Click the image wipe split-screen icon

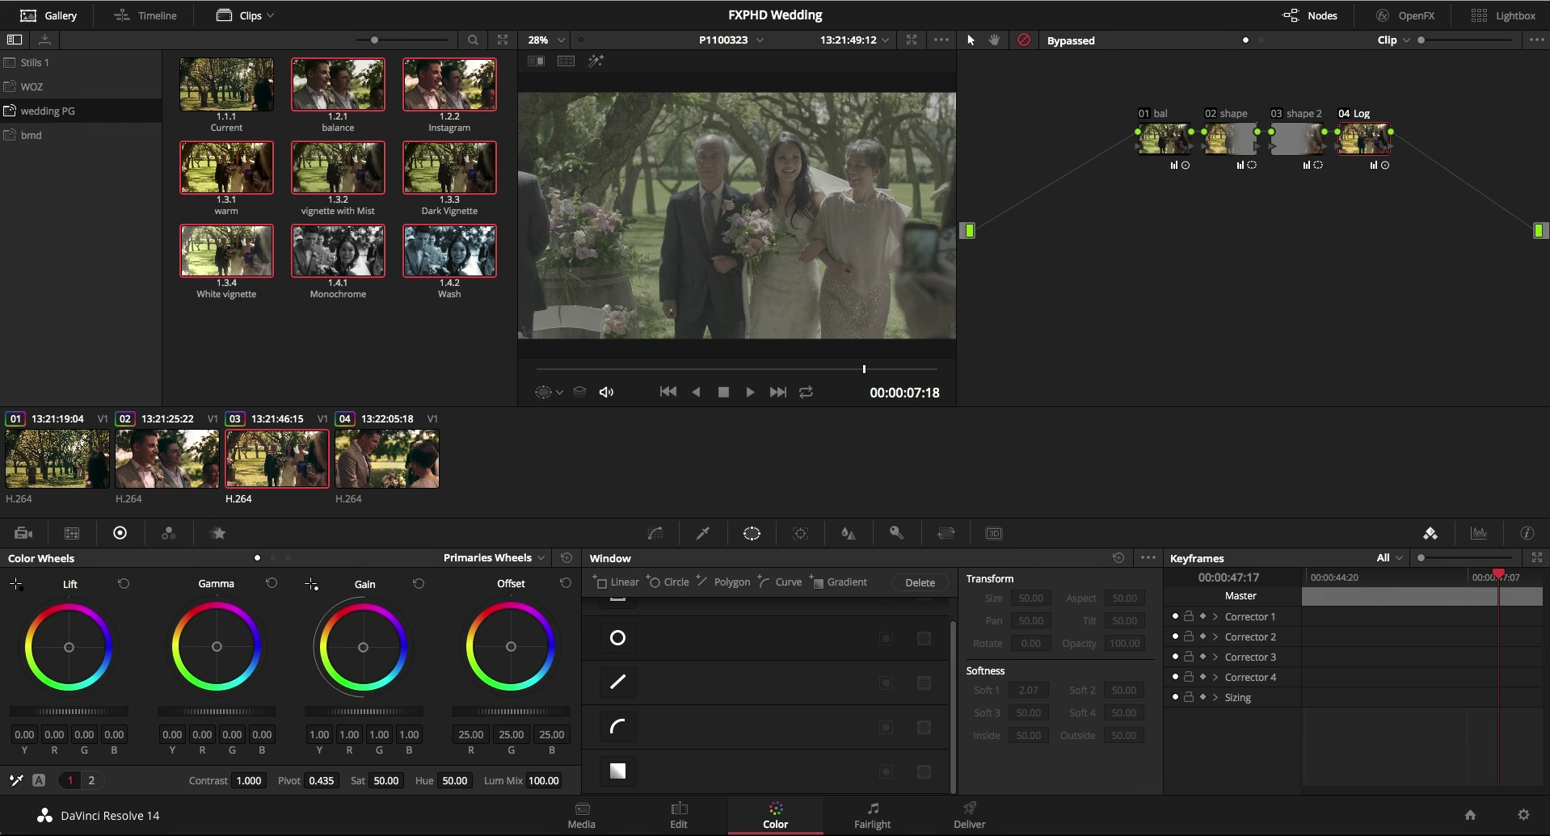tap(536, 61)
